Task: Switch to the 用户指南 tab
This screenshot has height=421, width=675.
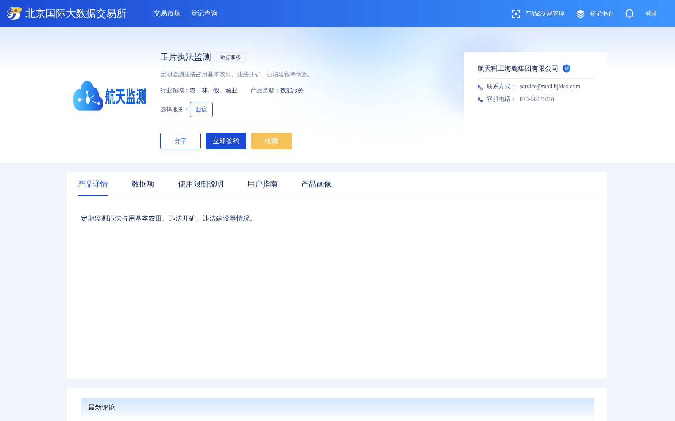Action: coord(262,184)
